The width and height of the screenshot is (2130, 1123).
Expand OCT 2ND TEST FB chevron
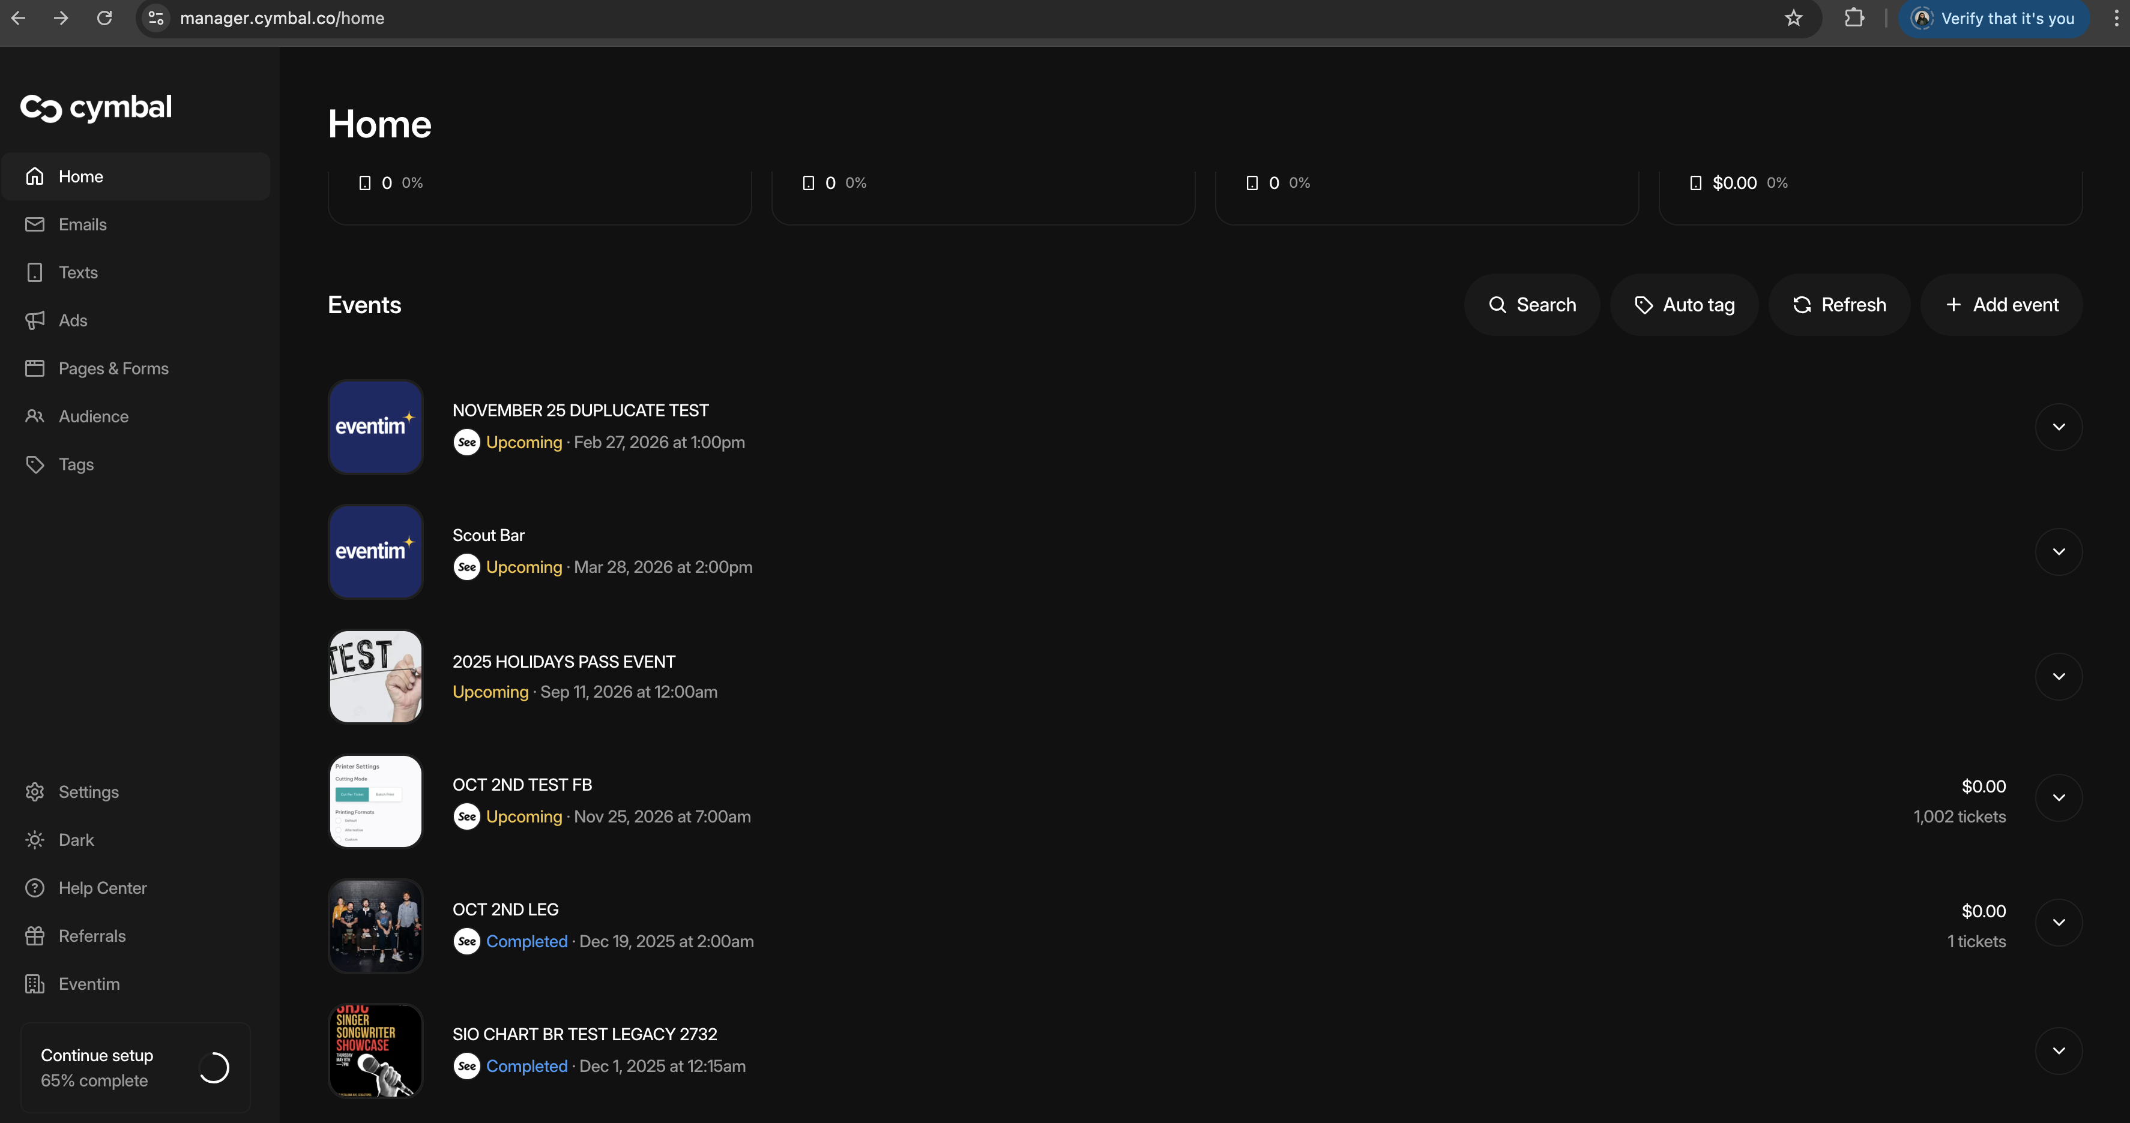tap(2059, 797)
